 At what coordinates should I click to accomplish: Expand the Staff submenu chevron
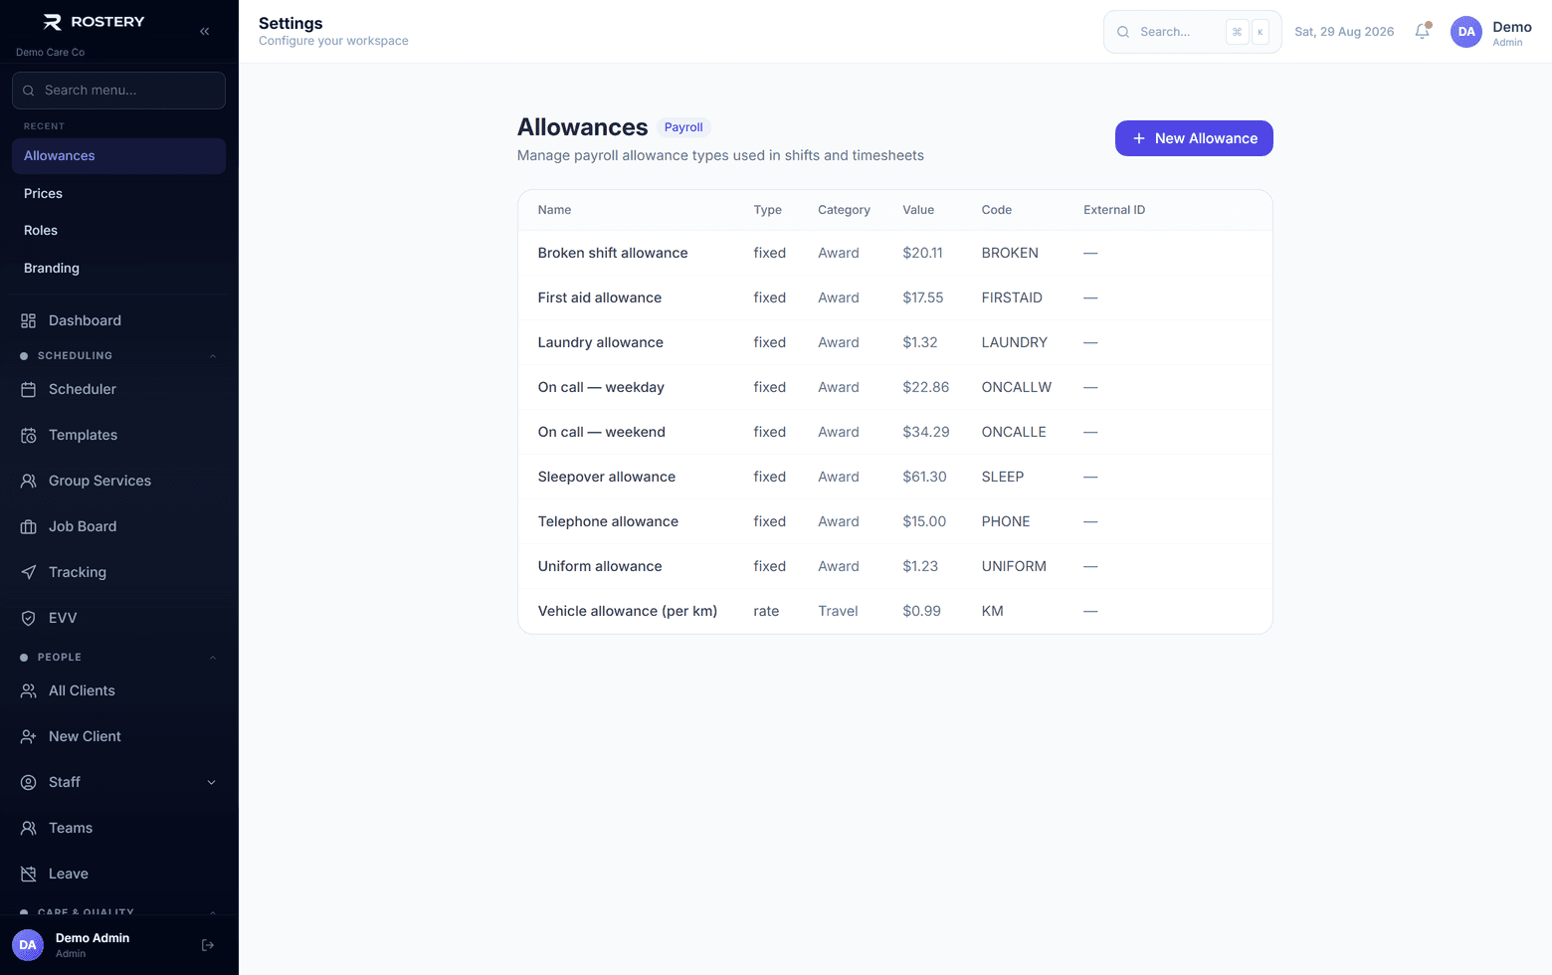pos(211,782)
